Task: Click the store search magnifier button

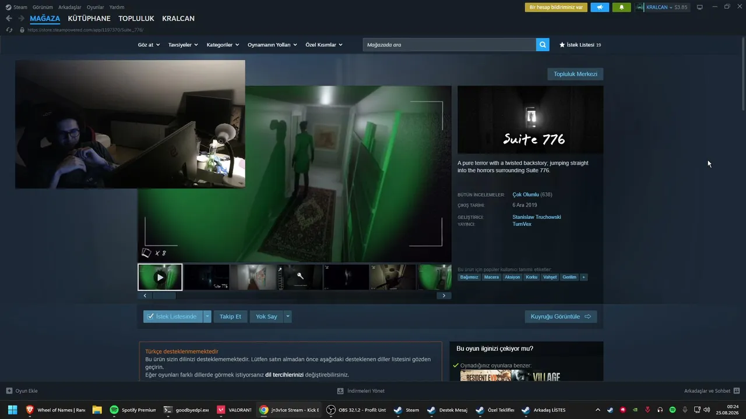Action: (x=543, y=45)
